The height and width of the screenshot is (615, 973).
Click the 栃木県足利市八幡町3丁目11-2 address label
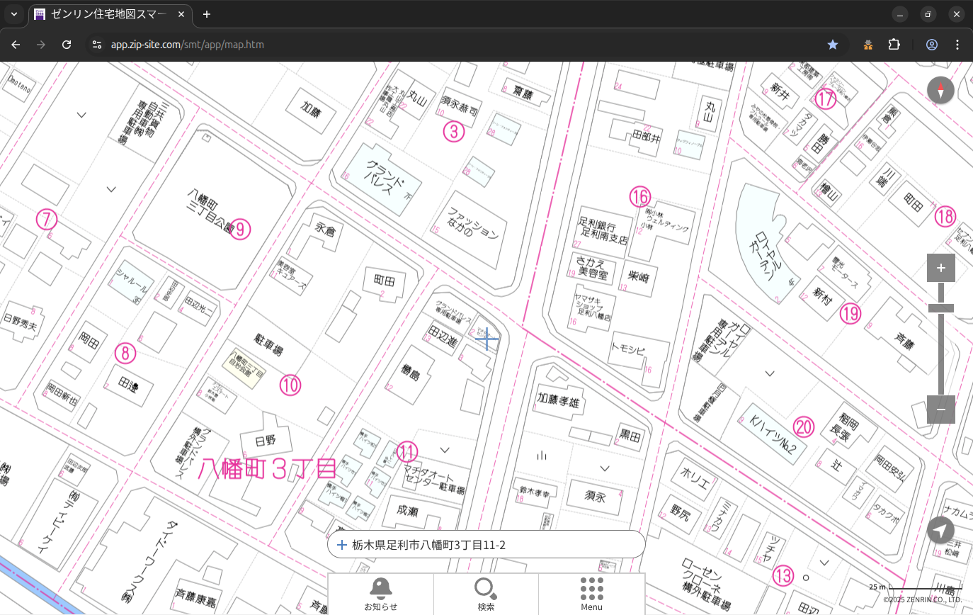pyautogui.click(x=428, y=545)
